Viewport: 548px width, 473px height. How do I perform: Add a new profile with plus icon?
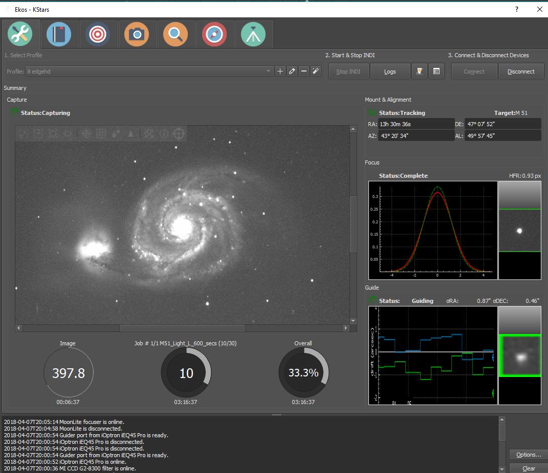tap(280, 71)
